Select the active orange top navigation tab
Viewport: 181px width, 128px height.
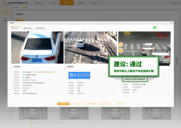coord(67,3)
